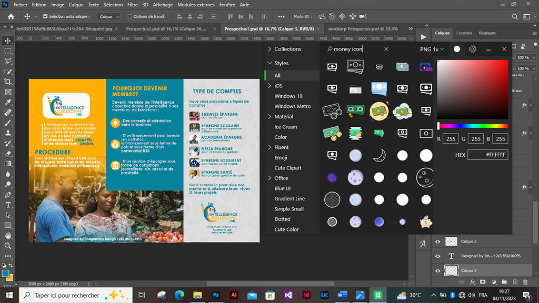Select the Brush tool
Viewport: 539px width, 303px height.
(x=7, y=123)
